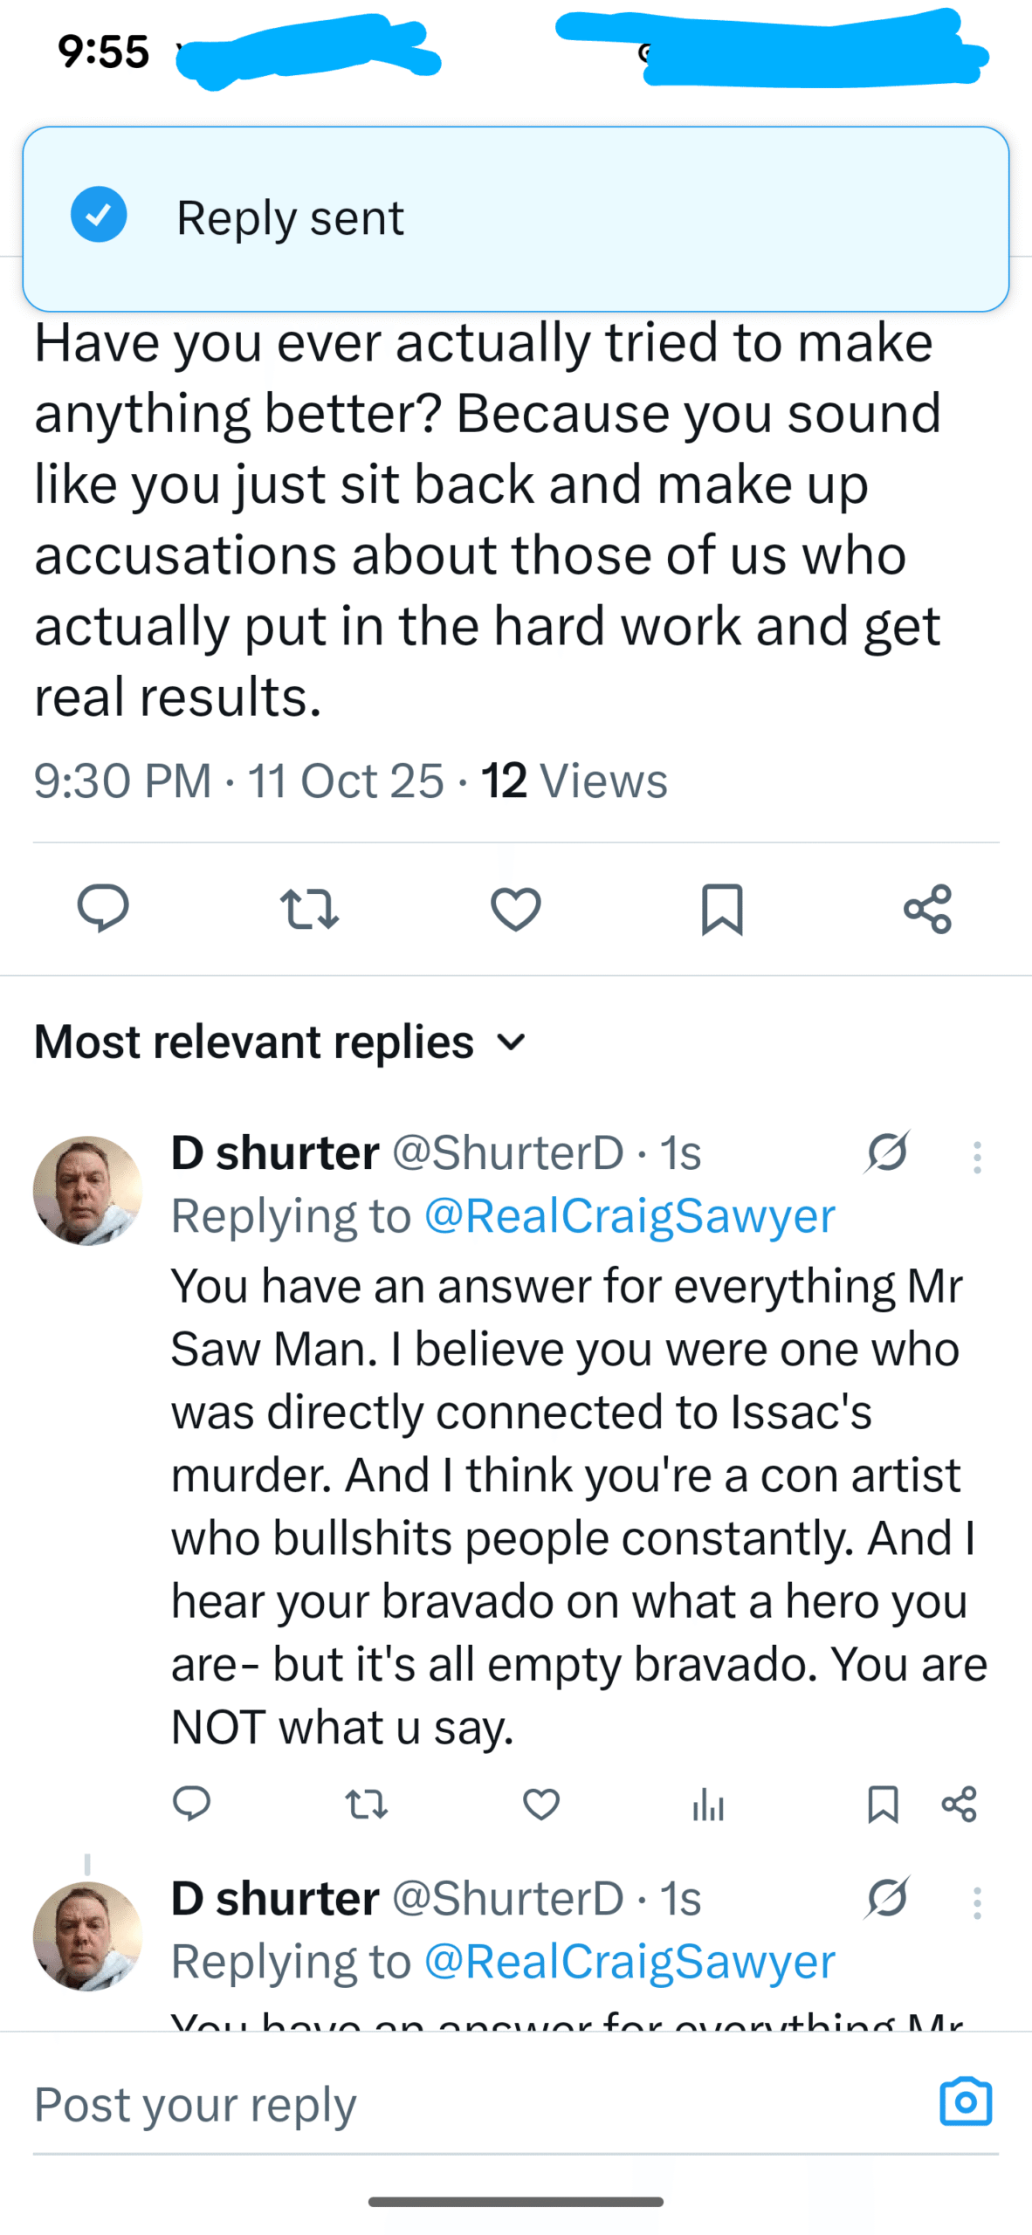Open more options on first D shurter reply
The width and height of the screenshot is (1032, 2235).
pyautogui.click(x=977, y=1157)
